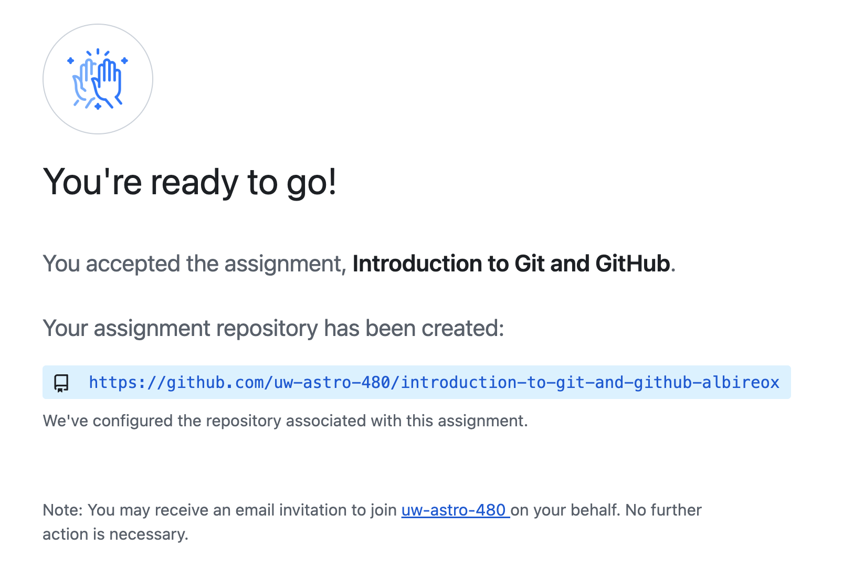Click "Your assignment repository has been created:" text
864x567 pixels.
pyautogui.click(x=273, y=328)
